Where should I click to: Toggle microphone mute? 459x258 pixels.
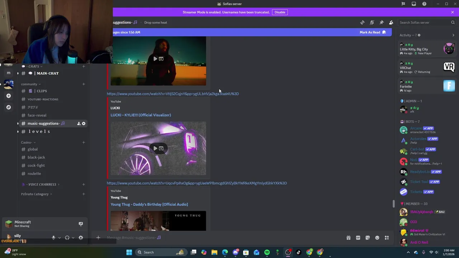click(53, 238)
